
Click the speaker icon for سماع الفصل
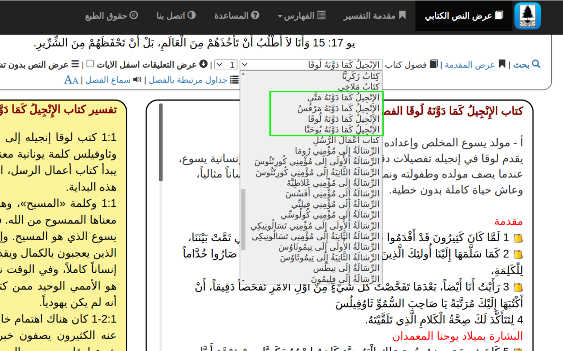(137, 80)
